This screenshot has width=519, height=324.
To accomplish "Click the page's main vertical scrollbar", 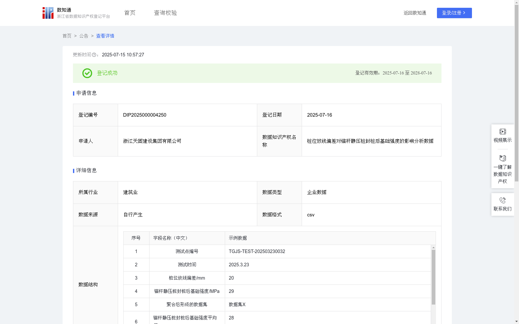I will coord(516,93).
